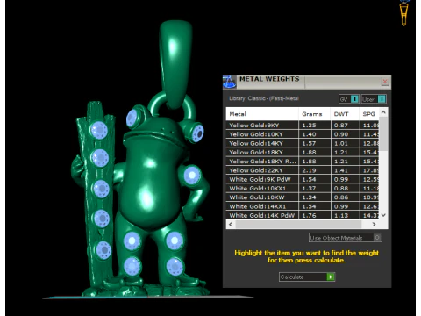Click the 1.76 grams value

click(x=309, y=215)
